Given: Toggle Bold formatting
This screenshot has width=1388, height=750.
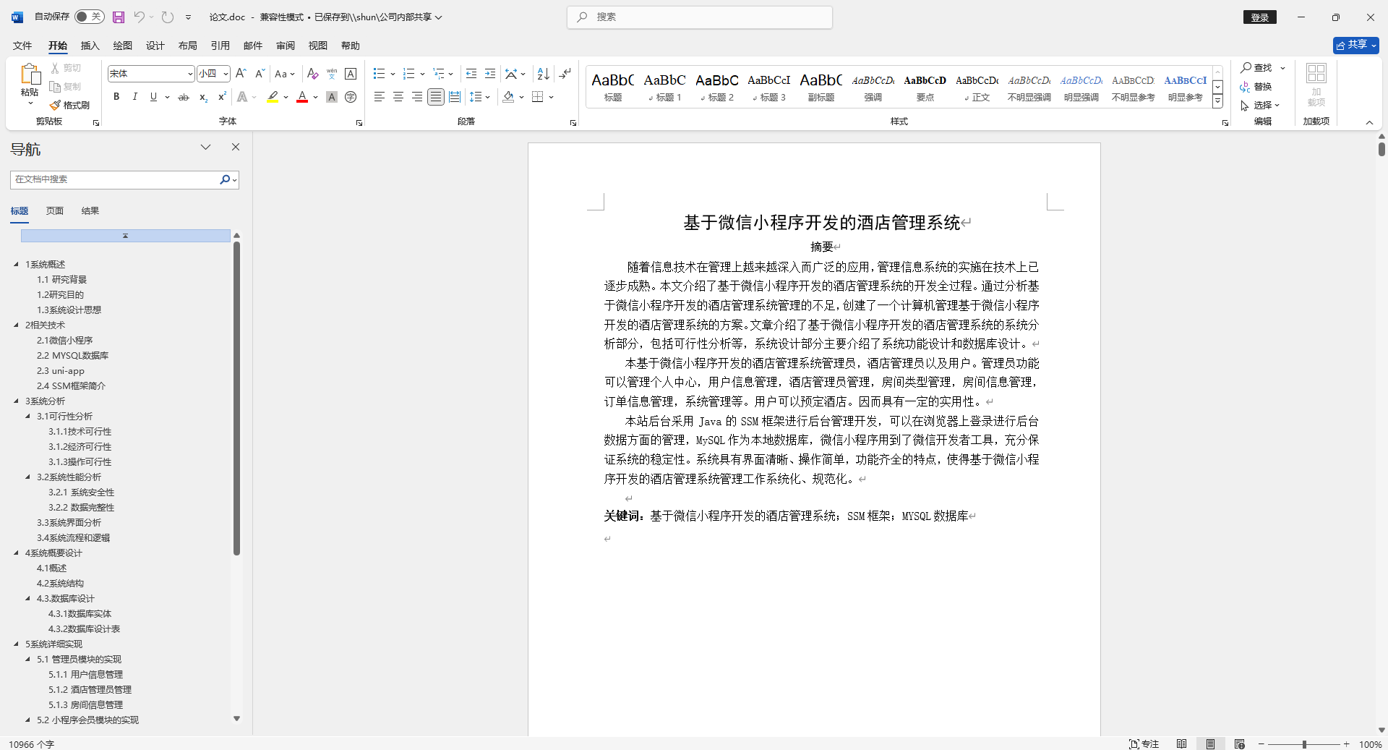Looking at the screenshot, I should 116,96.
